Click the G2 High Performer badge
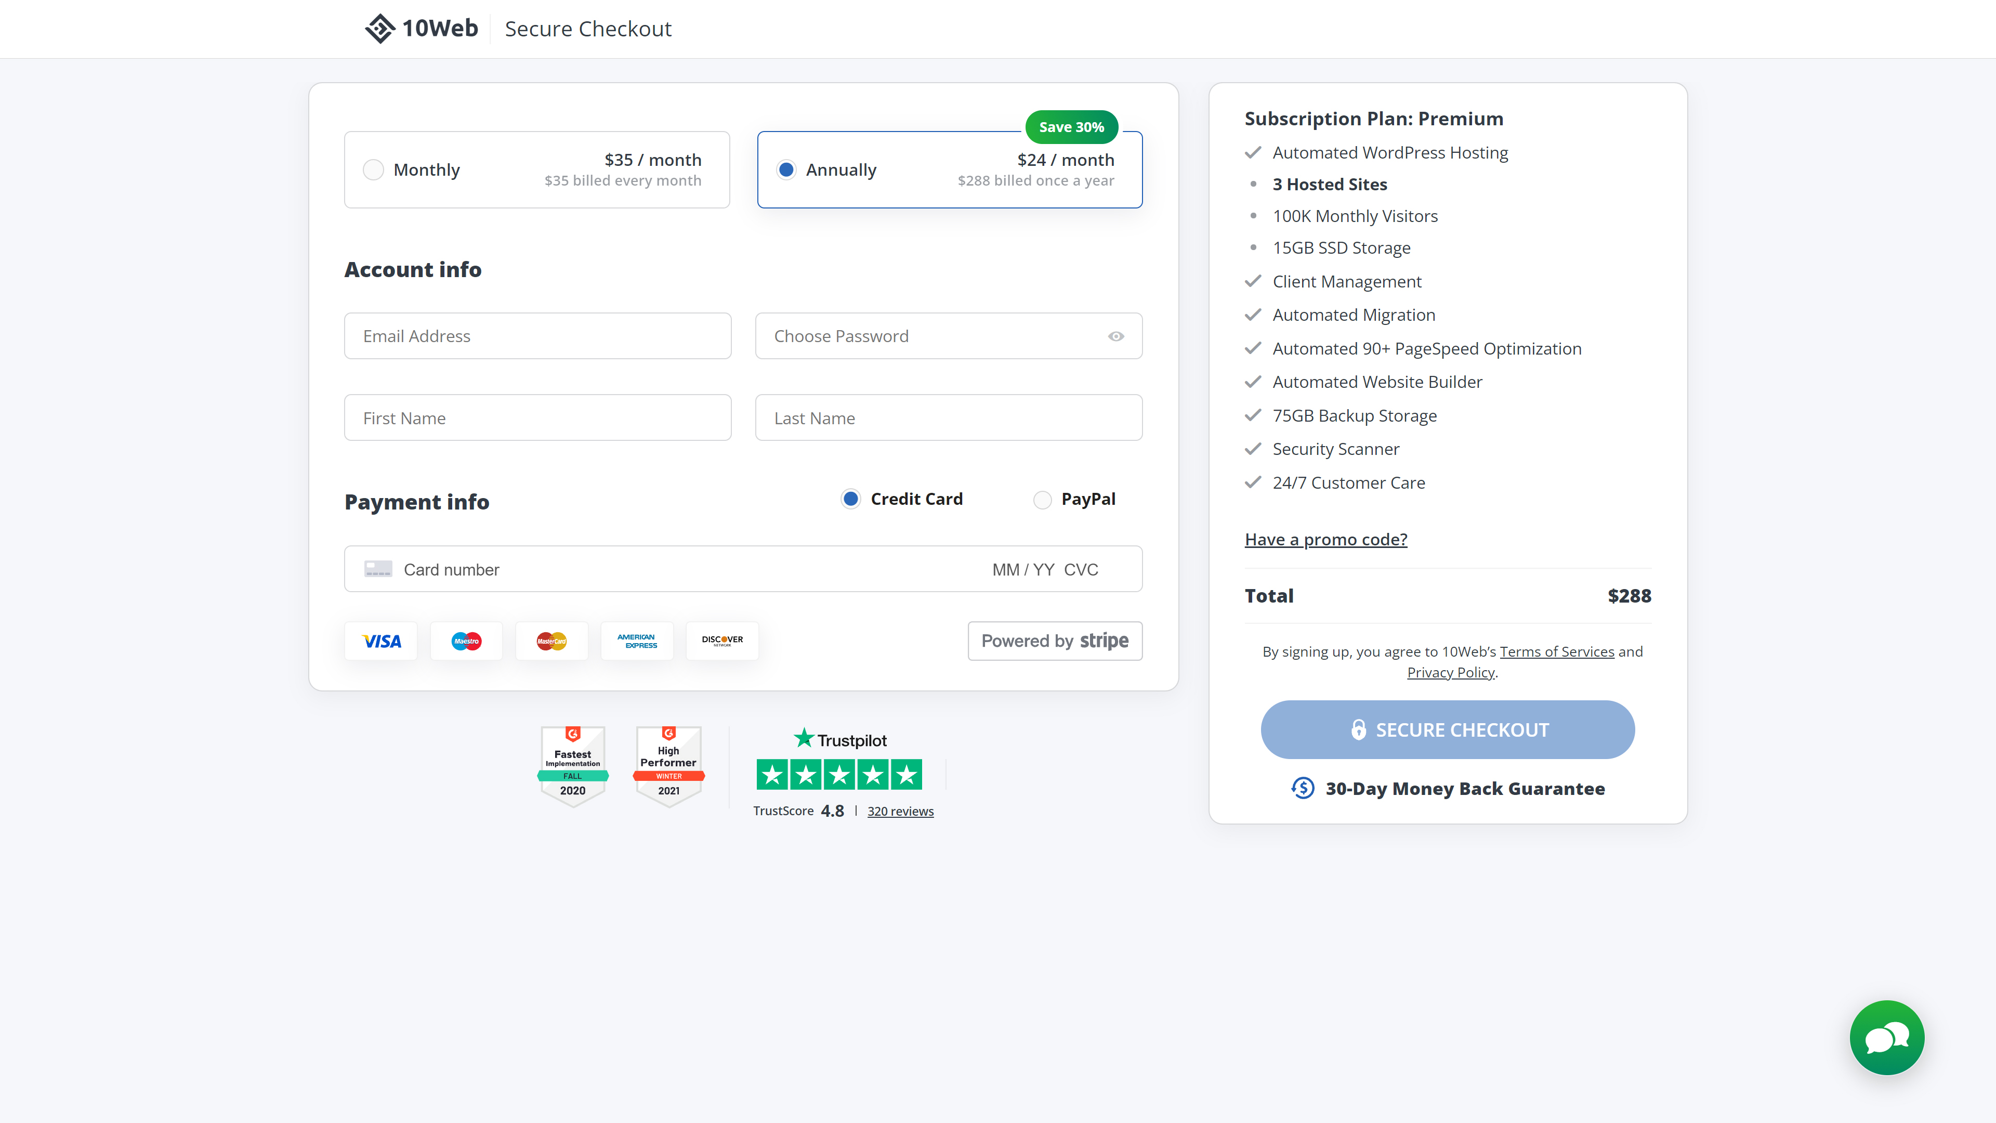 pos(668,766)
